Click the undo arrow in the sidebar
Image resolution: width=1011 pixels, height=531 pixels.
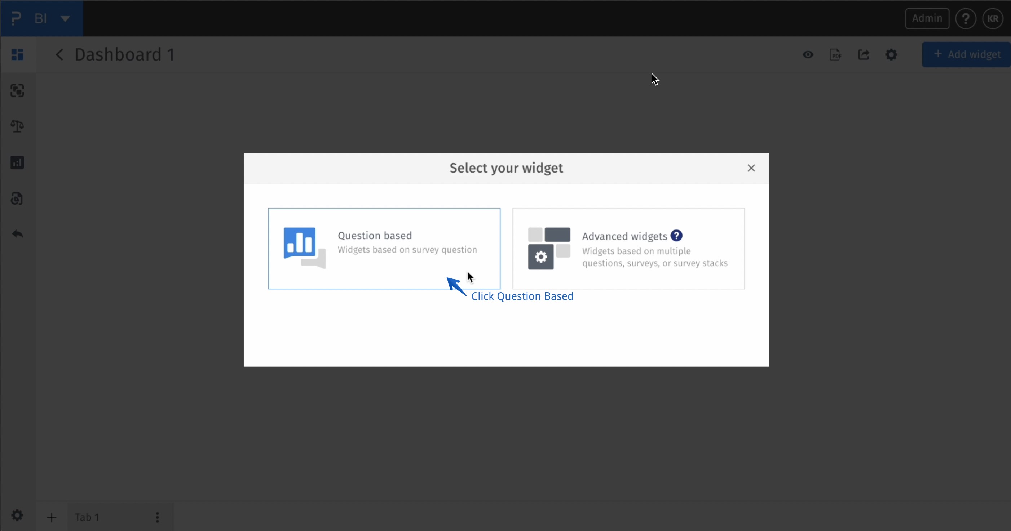click(17, 234)
